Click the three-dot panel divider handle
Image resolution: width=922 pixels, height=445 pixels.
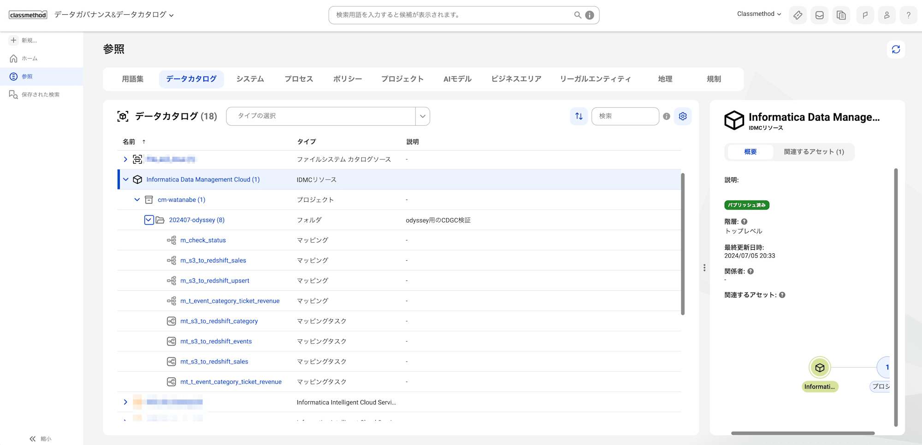704,268
